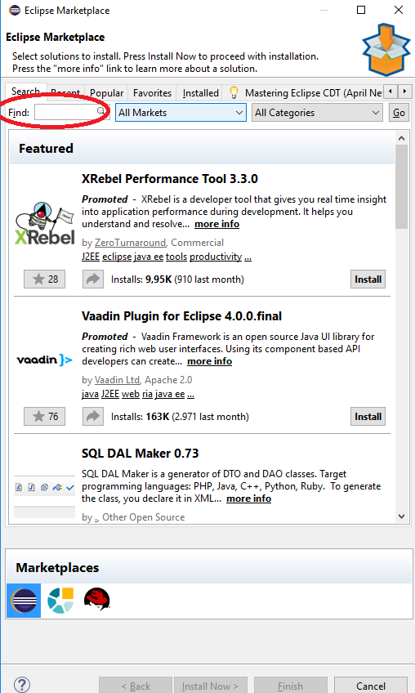
Task: Share the Vaadin Plugin via arrow icon
Action: coord(93,416)
